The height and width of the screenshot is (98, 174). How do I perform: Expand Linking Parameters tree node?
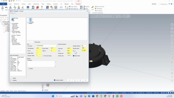tap(11, 31)
